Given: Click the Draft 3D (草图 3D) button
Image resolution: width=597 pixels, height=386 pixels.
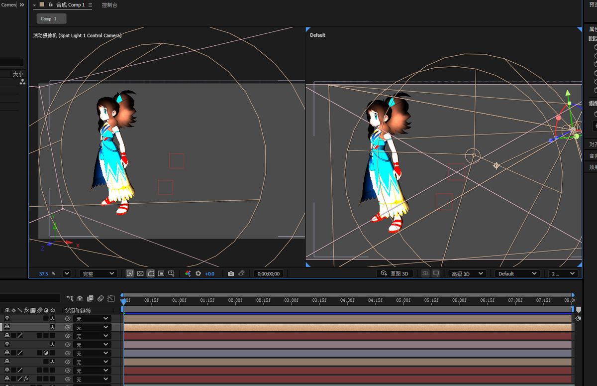Looking at the screenshot, I should coord(395,273).
